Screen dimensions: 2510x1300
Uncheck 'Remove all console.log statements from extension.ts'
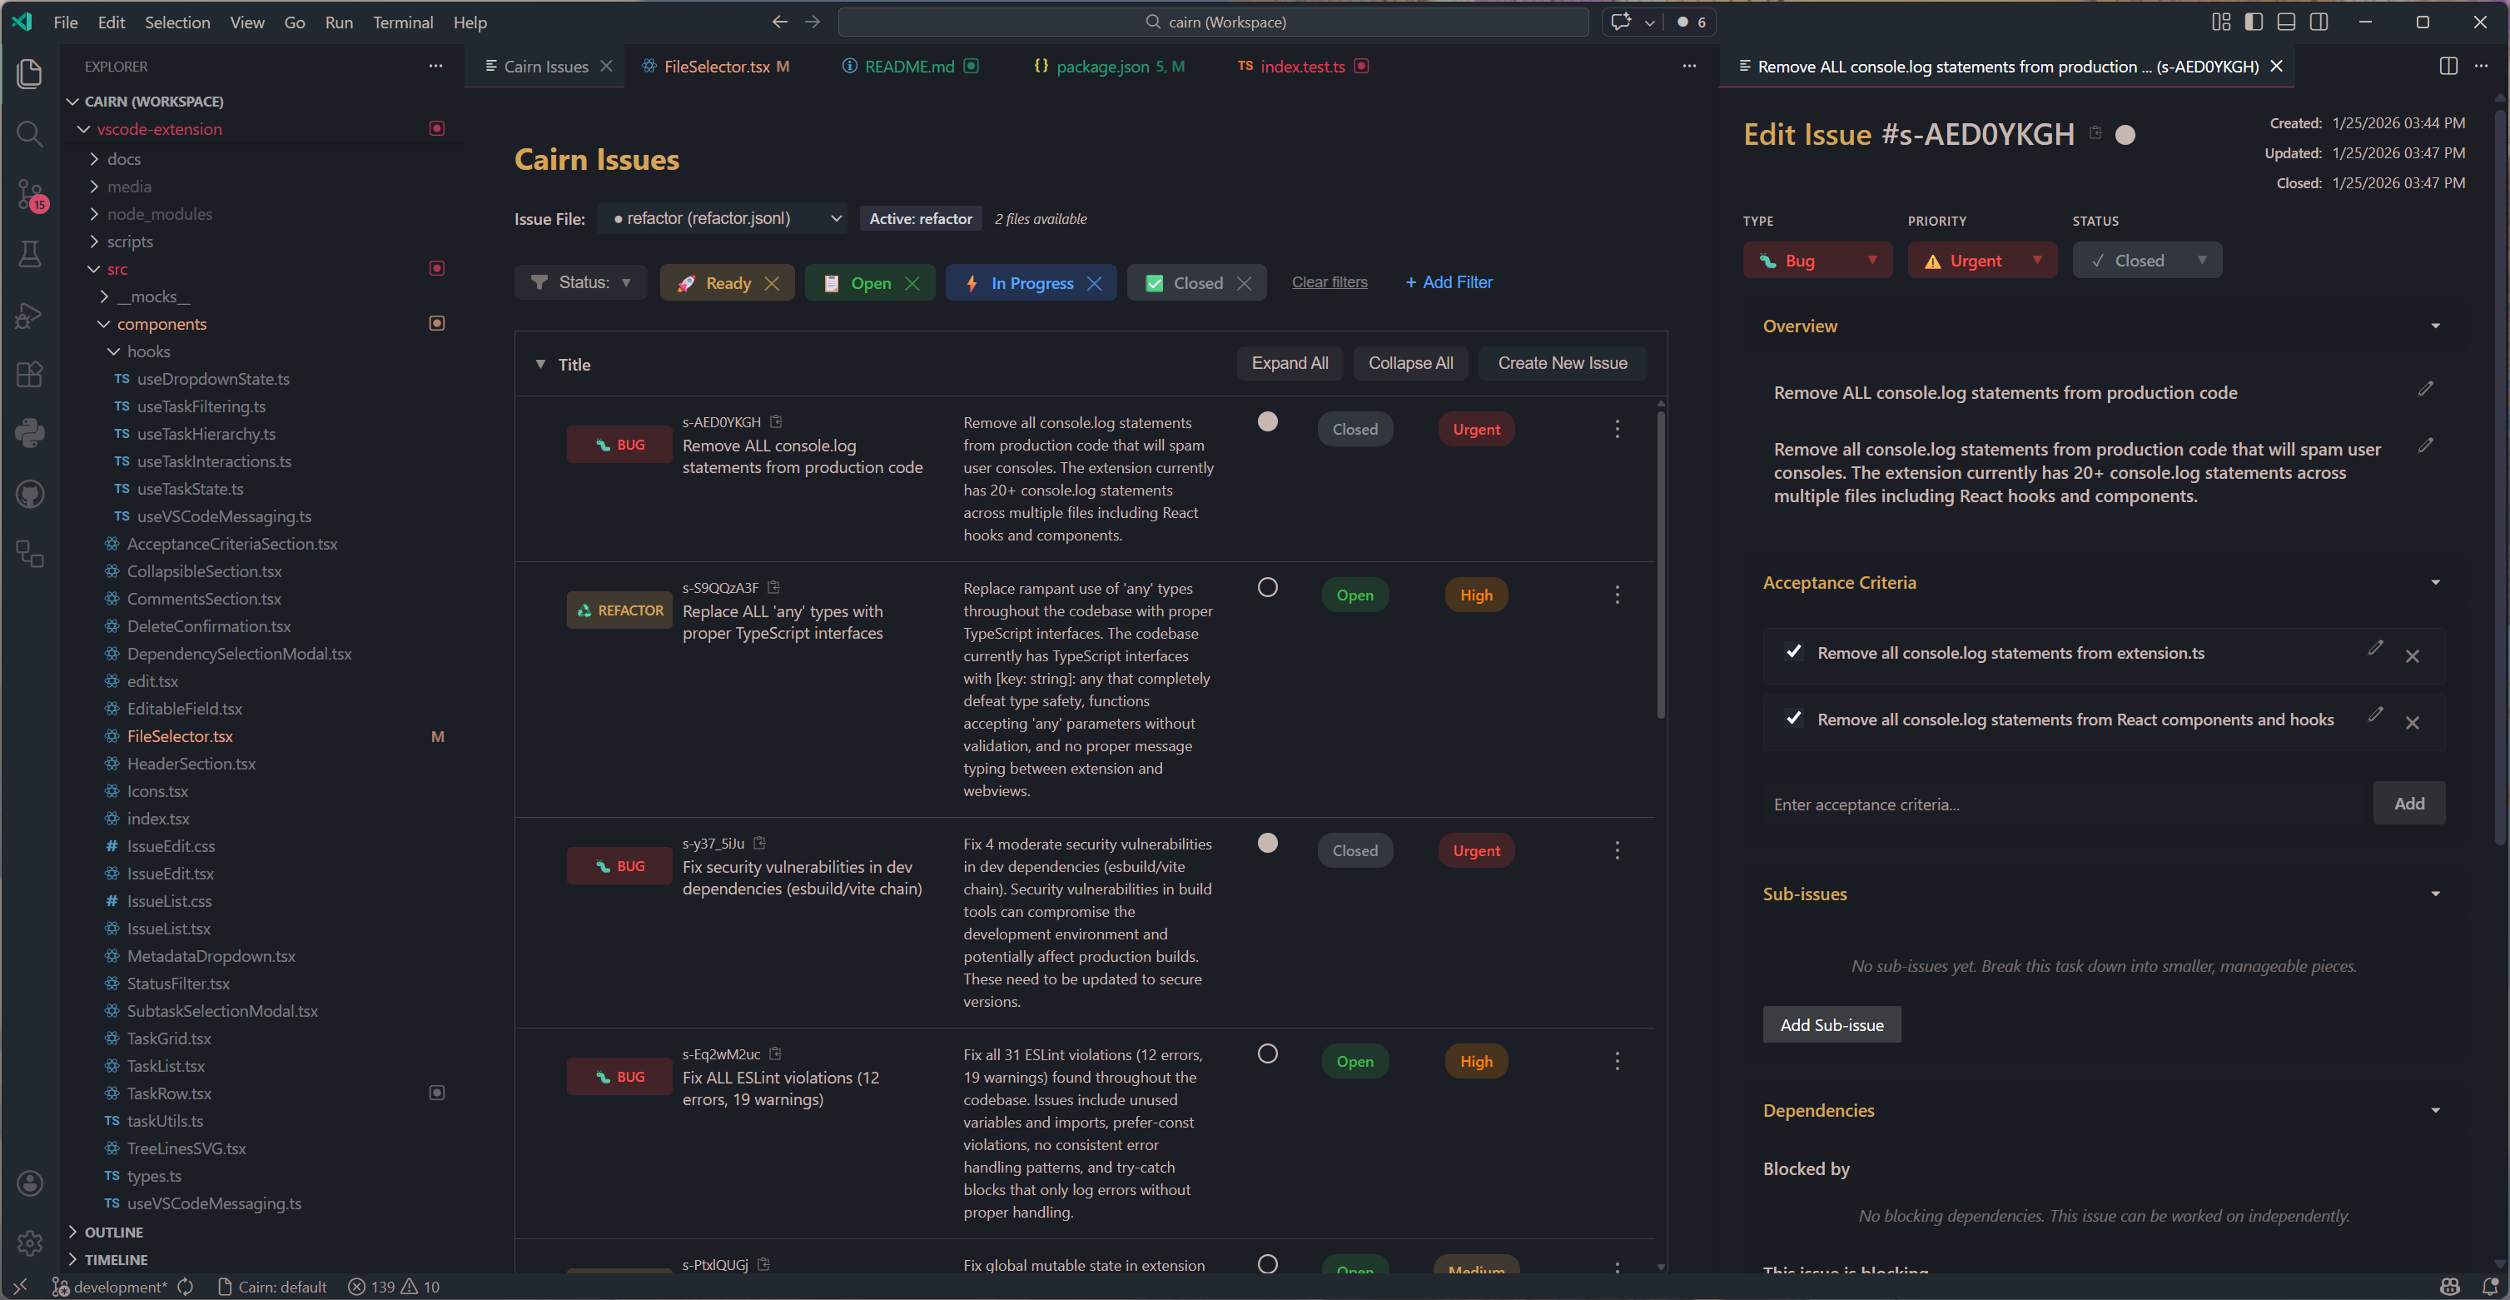point(1793,652)
